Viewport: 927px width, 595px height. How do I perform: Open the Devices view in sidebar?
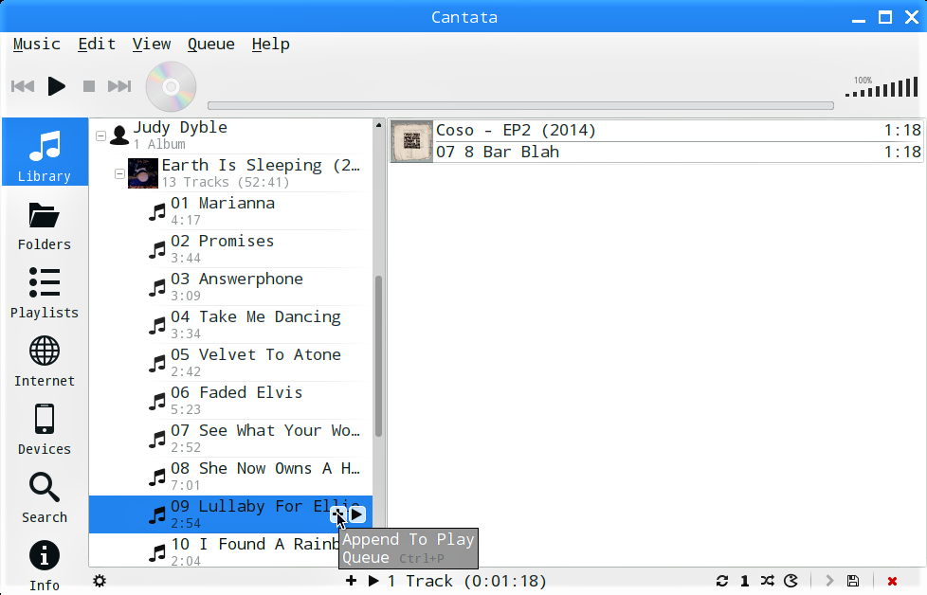tap(45, 430)
